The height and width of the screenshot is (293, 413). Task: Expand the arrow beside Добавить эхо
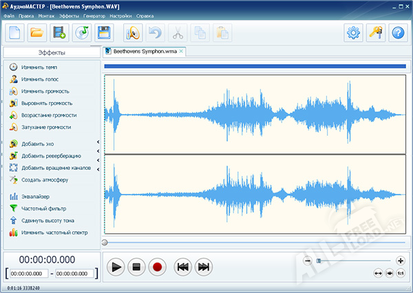pos(98,143)
